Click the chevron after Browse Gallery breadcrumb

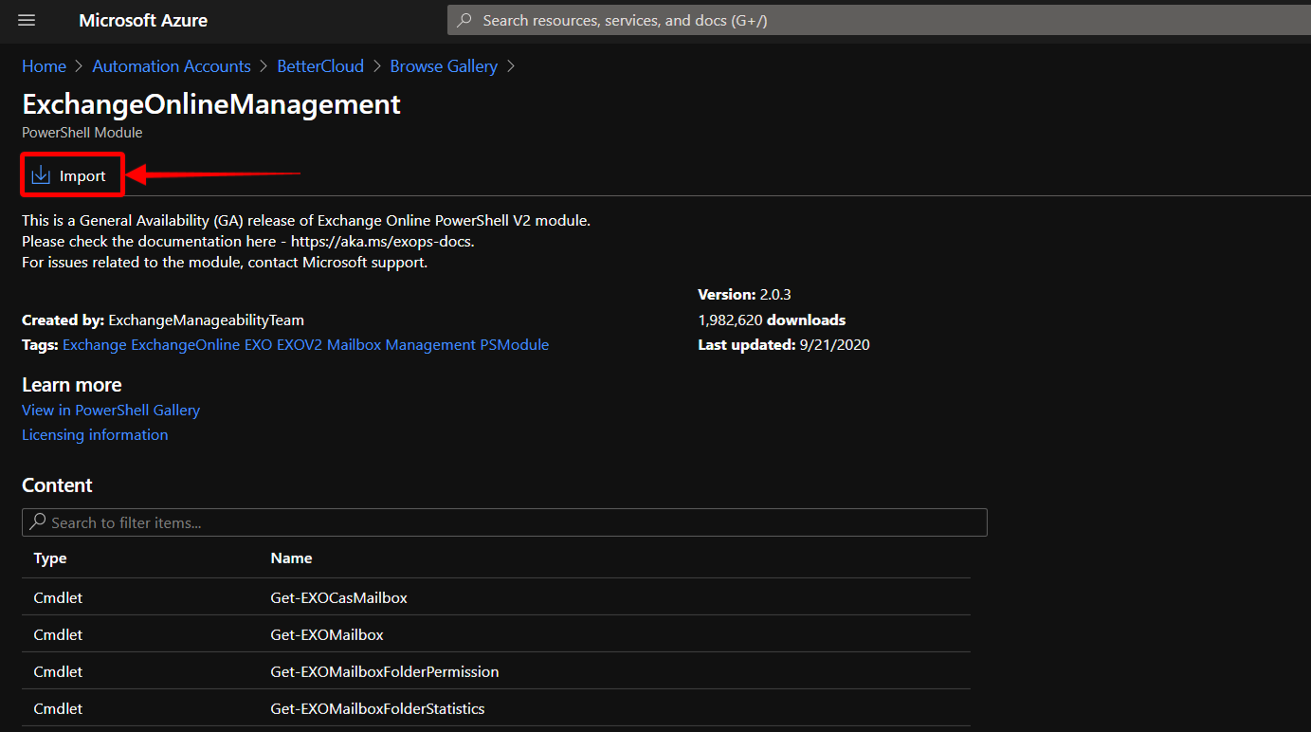511,66
